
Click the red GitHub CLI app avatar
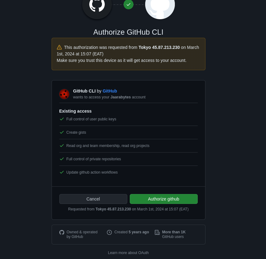click(x=64, y=94)
